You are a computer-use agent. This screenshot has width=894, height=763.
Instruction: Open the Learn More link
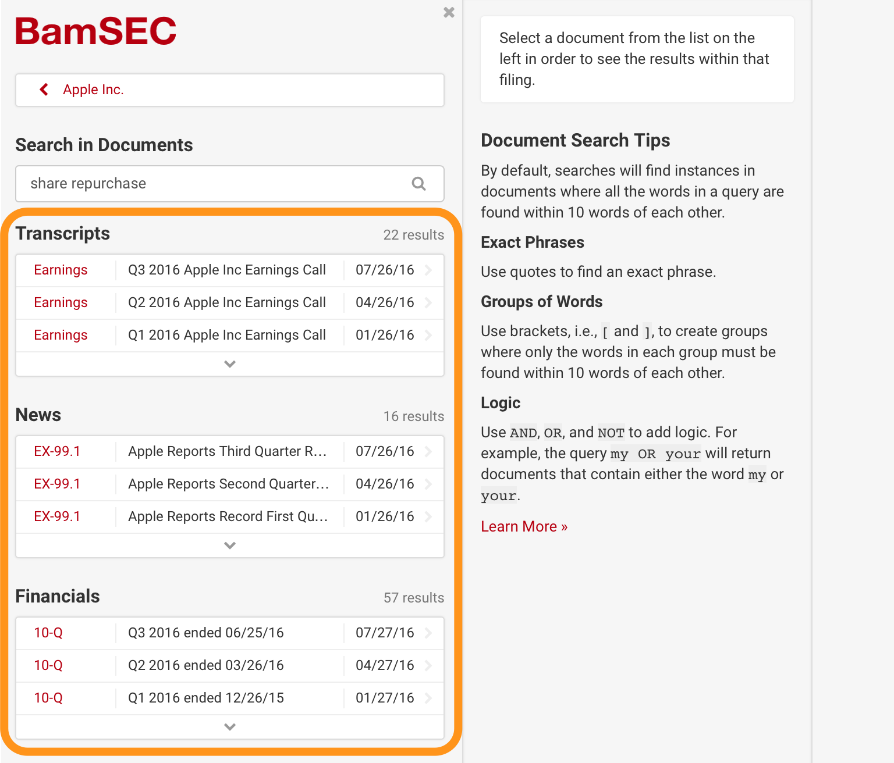[524, 526]
